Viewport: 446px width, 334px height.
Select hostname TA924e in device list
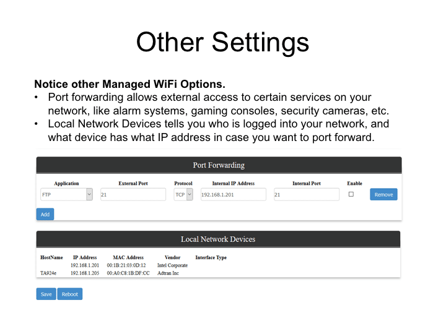tap(48, 273)
